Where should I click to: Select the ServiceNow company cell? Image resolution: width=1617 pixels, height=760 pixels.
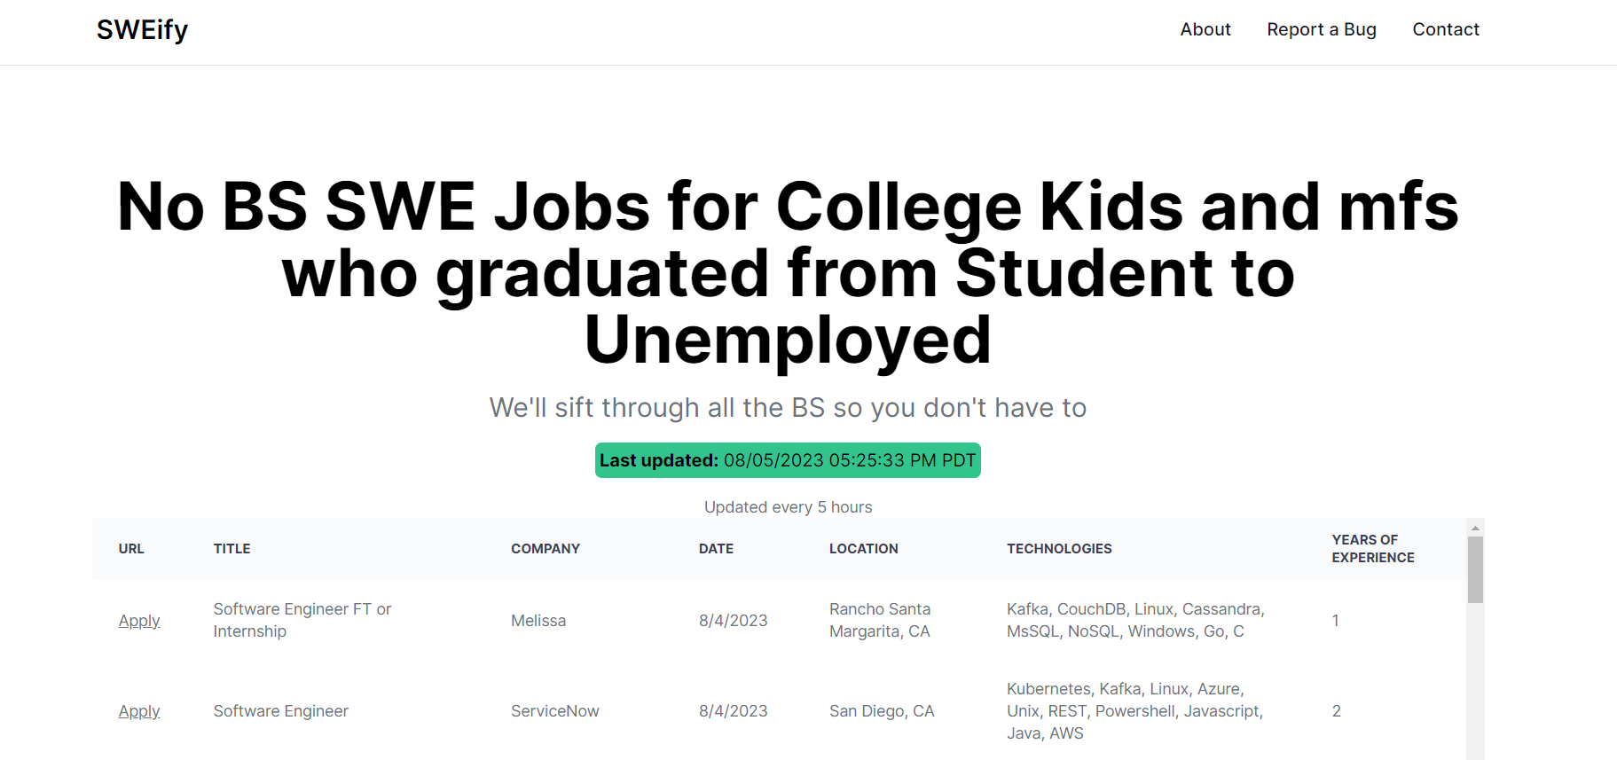(x=555, y=711)
